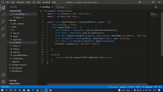Open README.md in the file tree

click(x=17, y=71)
